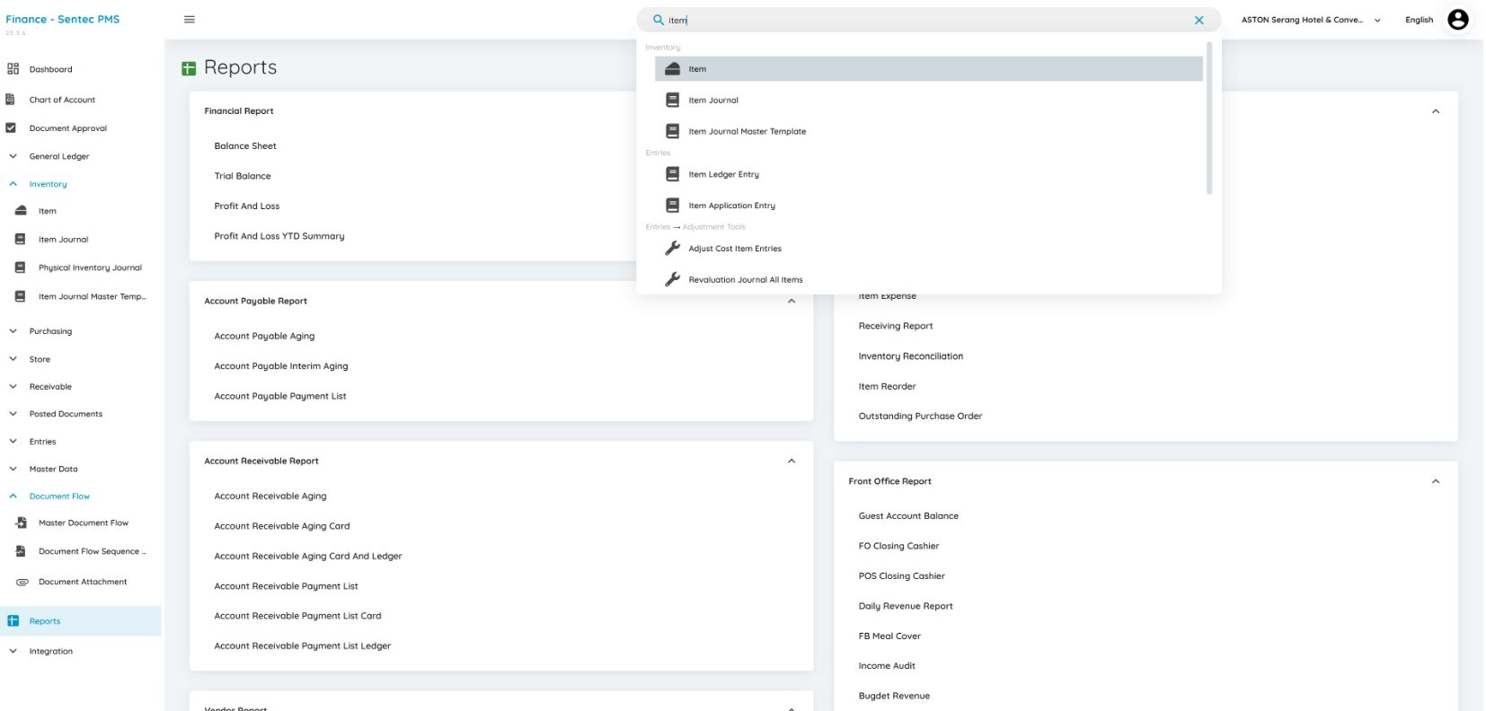Screen dimensions: 1486x711
Task: Open the Balance Sheet report link
Action: click(x=245, y=146)
